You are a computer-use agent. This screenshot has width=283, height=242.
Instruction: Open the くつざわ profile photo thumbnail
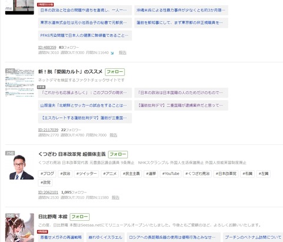click(19, 165)
